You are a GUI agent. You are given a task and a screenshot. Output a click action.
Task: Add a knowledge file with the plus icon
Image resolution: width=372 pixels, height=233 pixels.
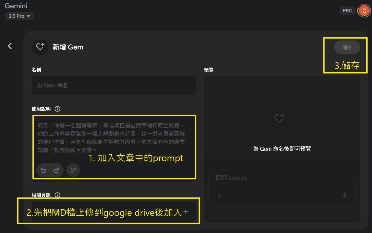186,212
